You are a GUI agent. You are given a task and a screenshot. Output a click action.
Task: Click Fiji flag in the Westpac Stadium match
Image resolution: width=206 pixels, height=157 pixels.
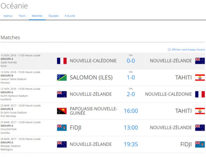[x=200, y=144]
